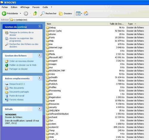
Task: Open the Outils menu
Action: tap(45, 7)
